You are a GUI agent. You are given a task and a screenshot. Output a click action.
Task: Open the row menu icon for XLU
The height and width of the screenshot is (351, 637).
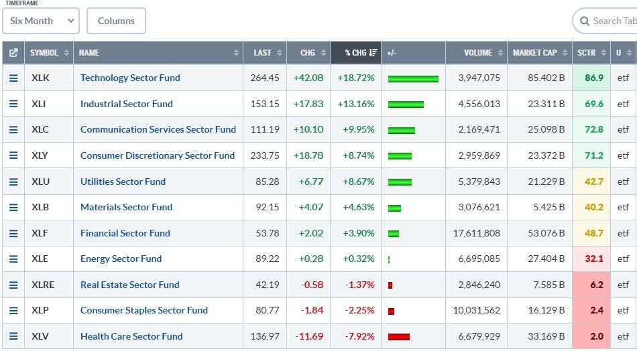(x=13, y=182)
